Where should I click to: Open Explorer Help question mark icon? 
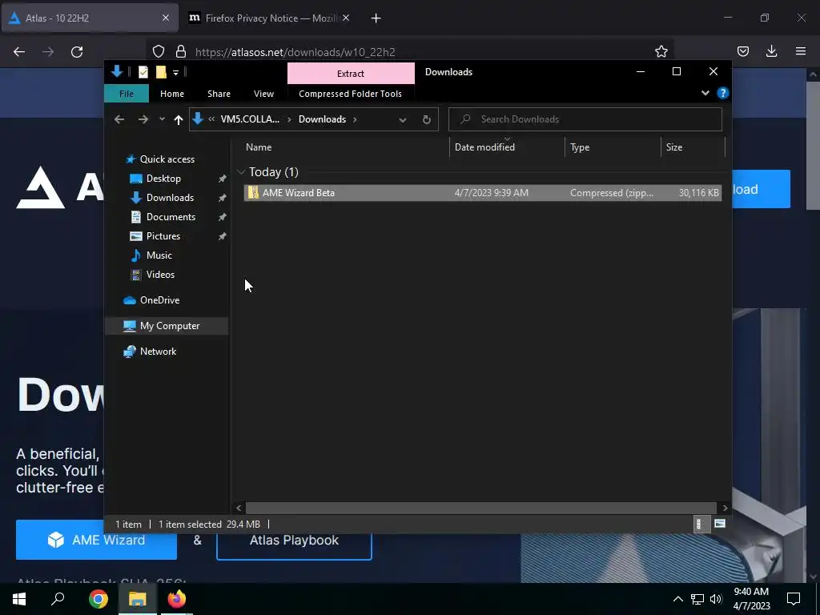pyautogui.click(x=723, y=93)
